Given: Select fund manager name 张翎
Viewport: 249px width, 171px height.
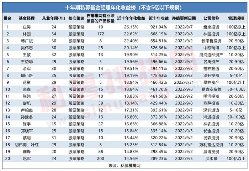Looking at the screenshot, I should point(27,96).
